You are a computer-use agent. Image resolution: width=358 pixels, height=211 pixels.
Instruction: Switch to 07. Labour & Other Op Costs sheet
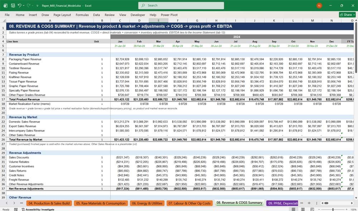pyautogui.click(x=189, y=203)
